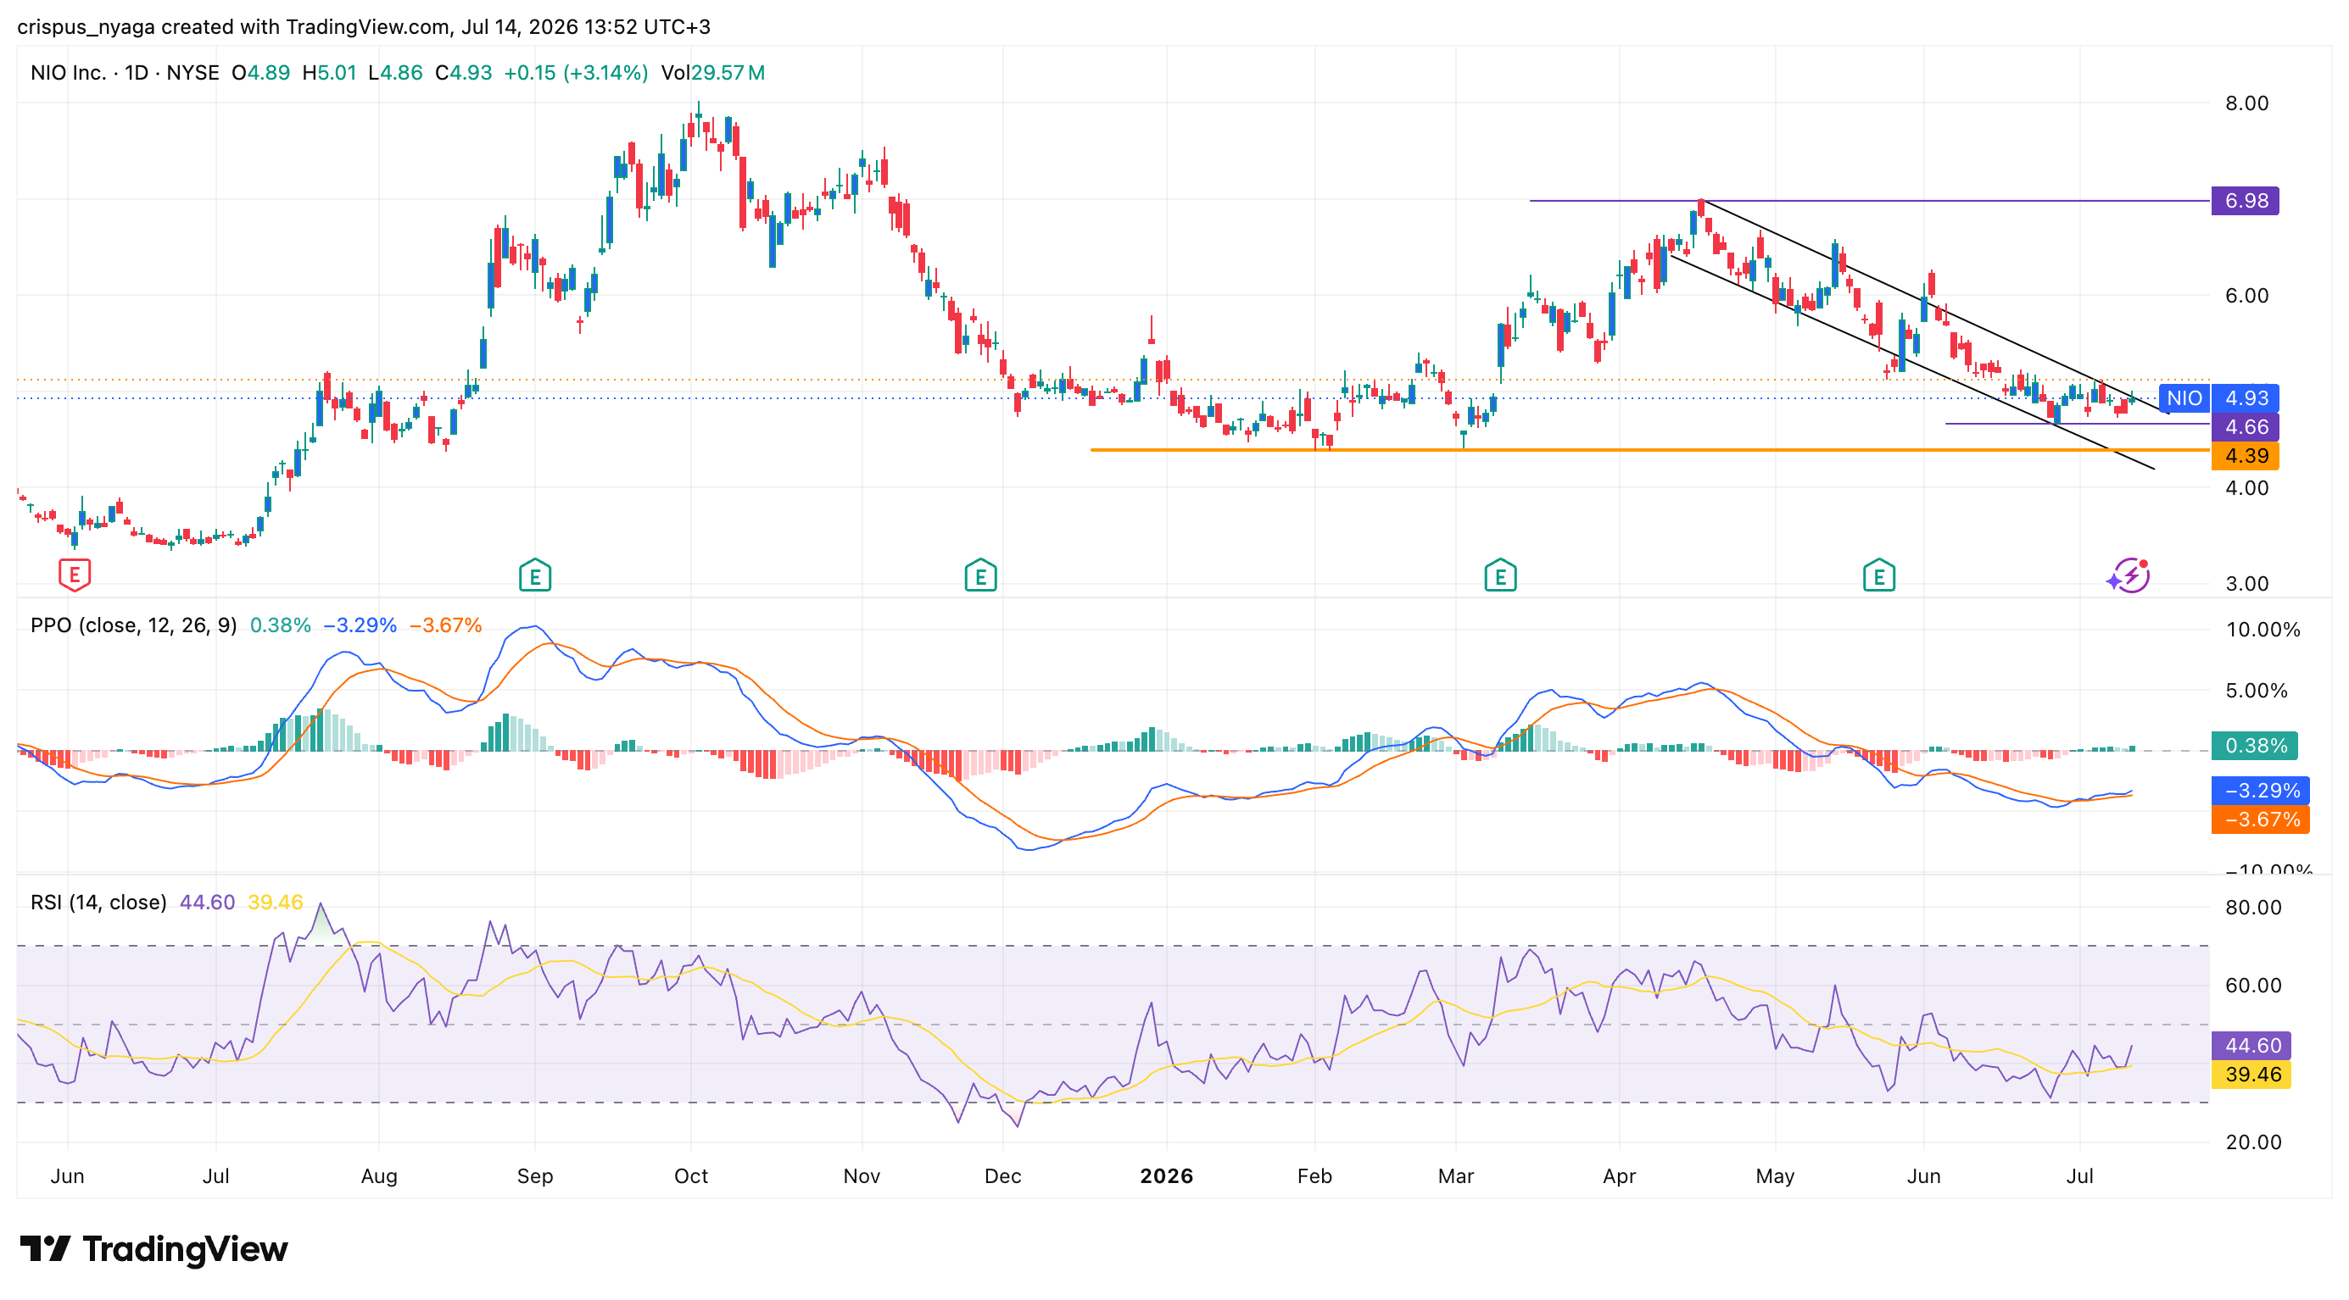Click the 20.00 RSI axis label

(2252, 1142)
